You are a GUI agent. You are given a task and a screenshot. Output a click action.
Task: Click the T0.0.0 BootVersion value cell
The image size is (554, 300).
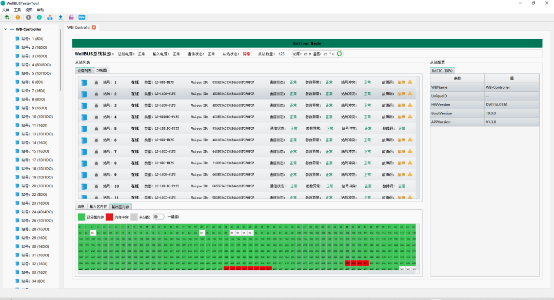pos(511,113)
